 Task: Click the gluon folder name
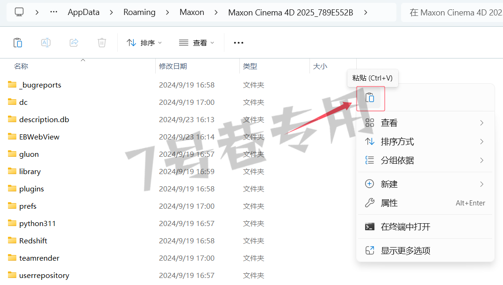[29, 154]
